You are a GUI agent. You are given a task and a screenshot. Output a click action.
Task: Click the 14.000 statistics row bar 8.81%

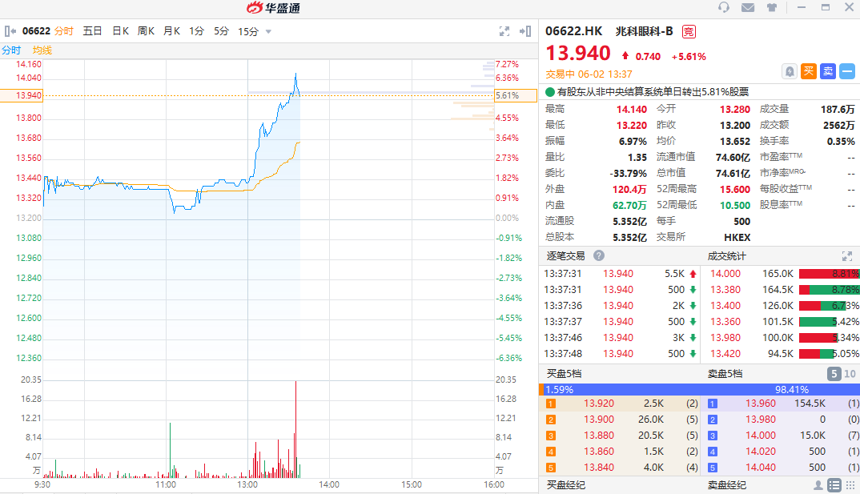tap(830, 274)
